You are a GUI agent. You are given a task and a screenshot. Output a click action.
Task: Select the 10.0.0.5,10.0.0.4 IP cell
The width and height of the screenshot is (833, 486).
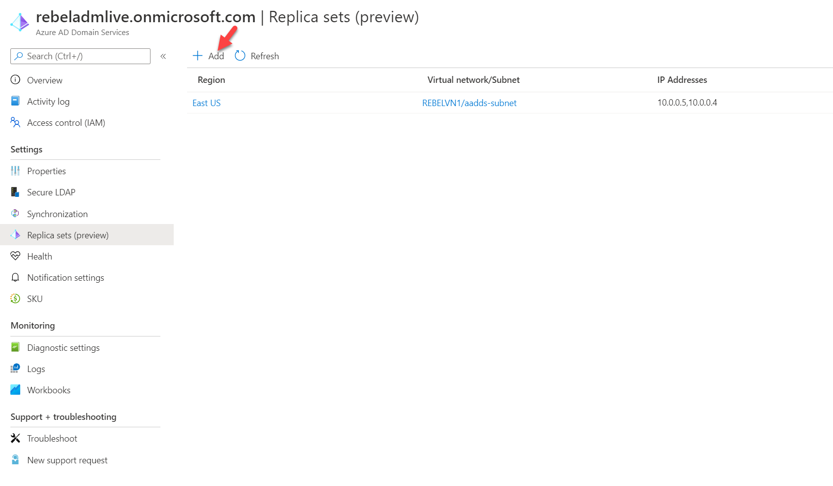pos(687,103)
